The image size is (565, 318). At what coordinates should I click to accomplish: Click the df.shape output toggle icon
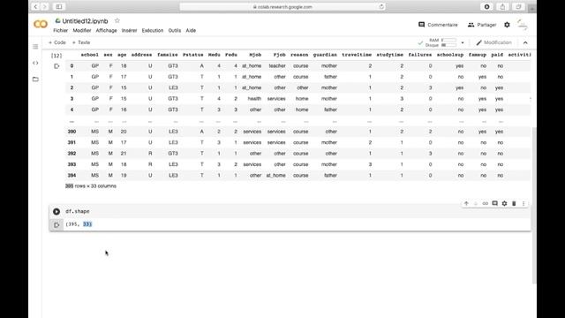56,224
